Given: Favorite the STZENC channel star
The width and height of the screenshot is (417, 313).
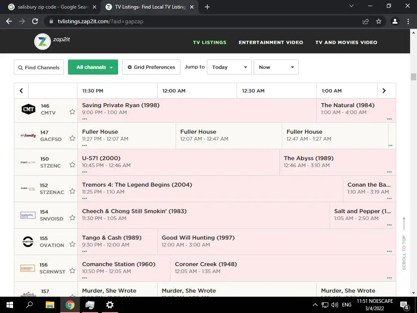Looking at the screenshot, I should [x=72, y=165].
